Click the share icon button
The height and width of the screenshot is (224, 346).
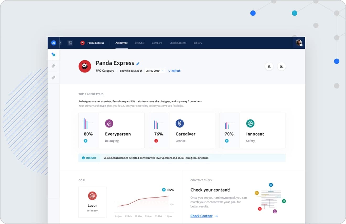click(x=269, y=66)
